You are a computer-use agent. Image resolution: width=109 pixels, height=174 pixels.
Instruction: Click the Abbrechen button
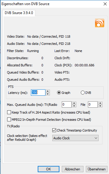72,169
